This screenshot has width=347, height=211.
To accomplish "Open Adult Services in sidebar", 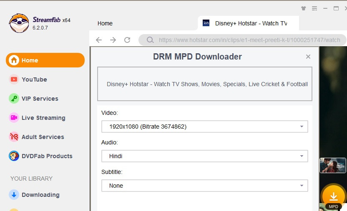I will 42,137.
